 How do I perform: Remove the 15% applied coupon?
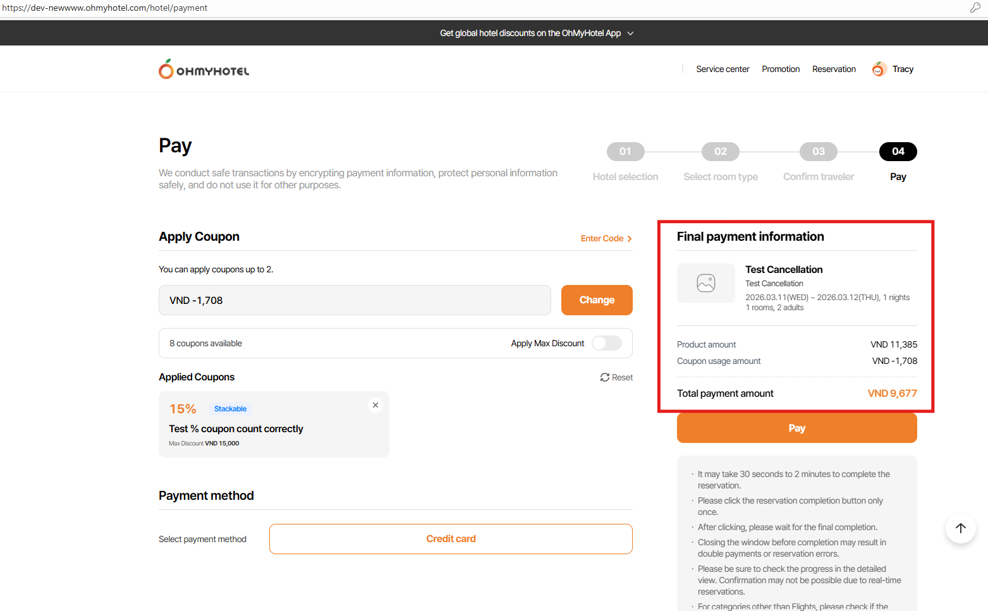point(375,405)
